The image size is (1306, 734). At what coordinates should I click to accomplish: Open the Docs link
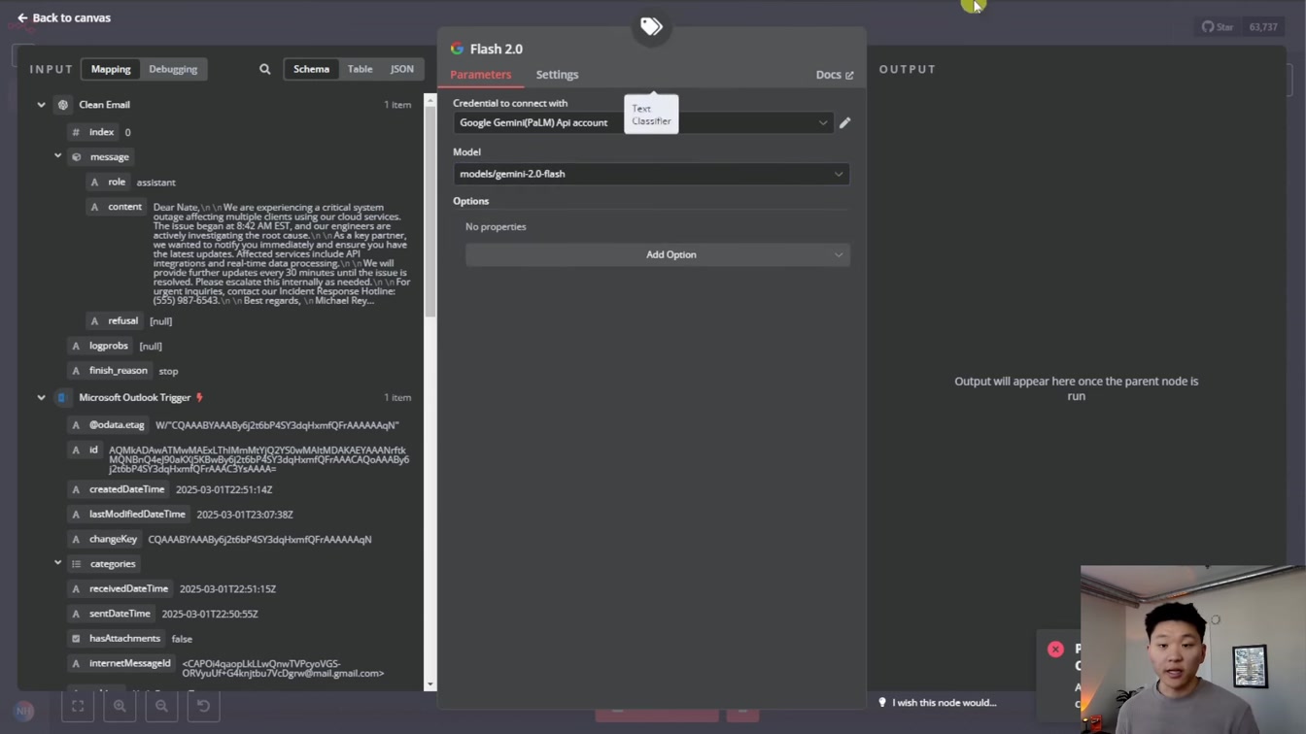pyautogui.click(x=835, y=75)
